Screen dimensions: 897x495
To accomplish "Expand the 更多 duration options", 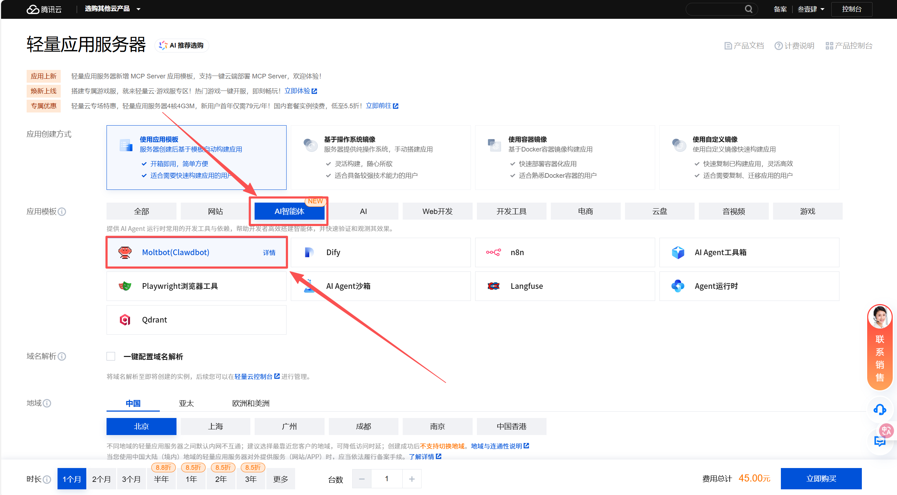I will (280, 479).
